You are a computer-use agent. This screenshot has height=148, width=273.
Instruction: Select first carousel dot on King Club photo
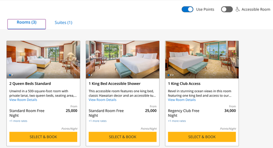point(168,75)
